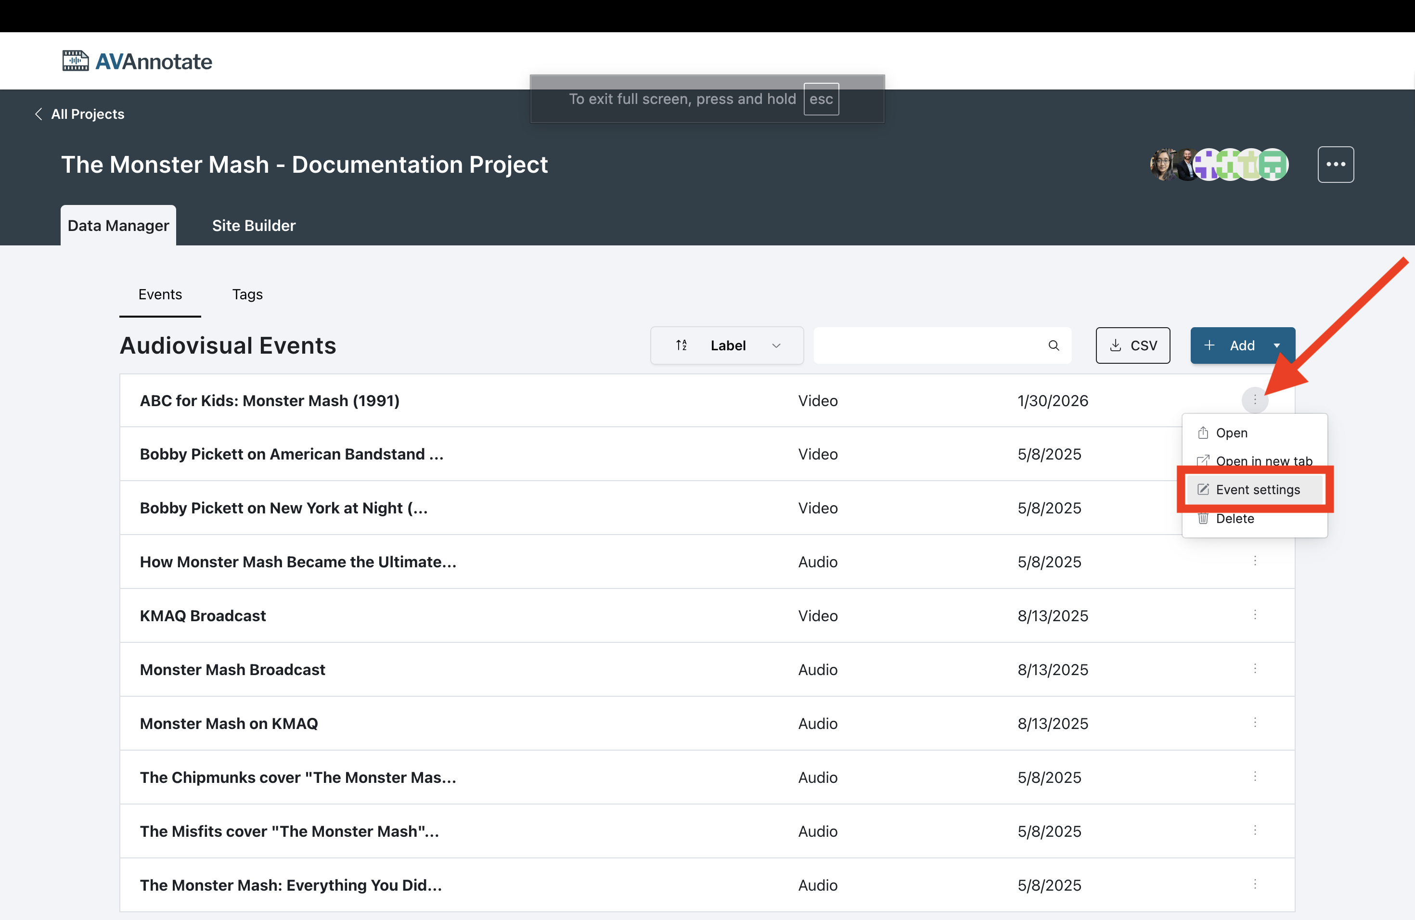This screenshot has width=1415, height=920.
Task: Download the events CSV
Action: [1132, 345]
